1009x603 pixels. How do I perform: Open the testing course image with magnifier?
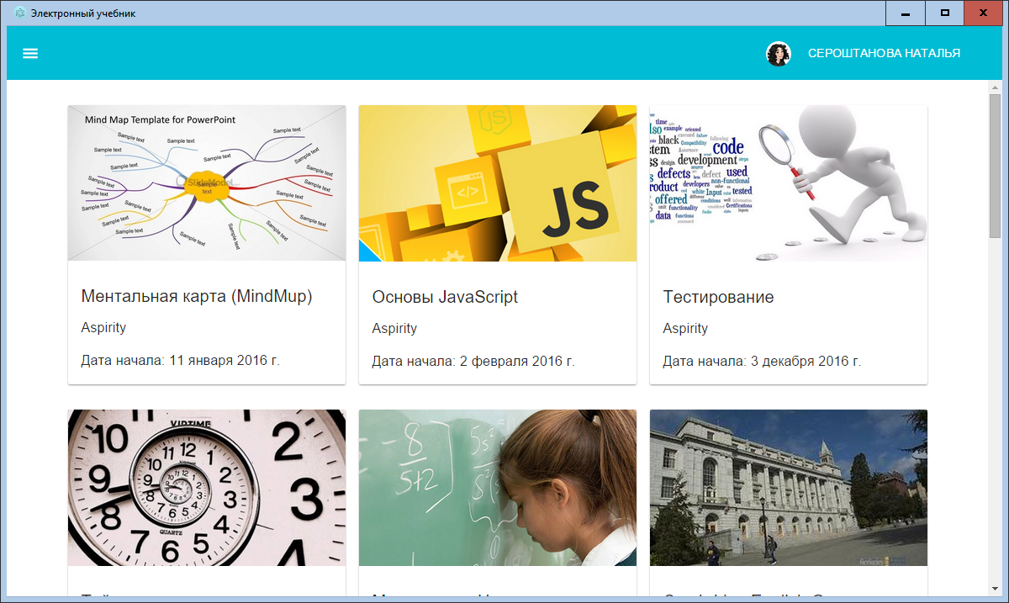click(x=789, y=183)
